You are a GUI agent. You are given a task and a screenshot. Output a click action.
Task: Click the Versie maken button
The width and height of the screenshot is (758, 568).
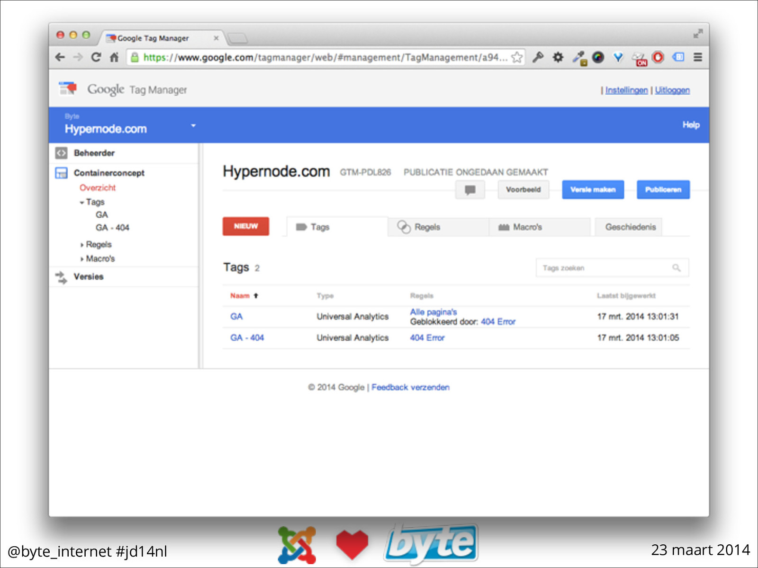593,190
